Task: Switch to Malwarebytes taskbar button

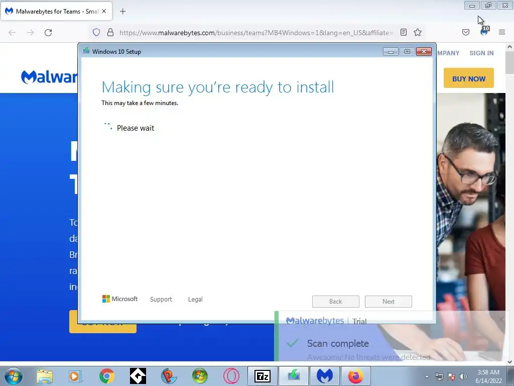Action: [325, 376]
